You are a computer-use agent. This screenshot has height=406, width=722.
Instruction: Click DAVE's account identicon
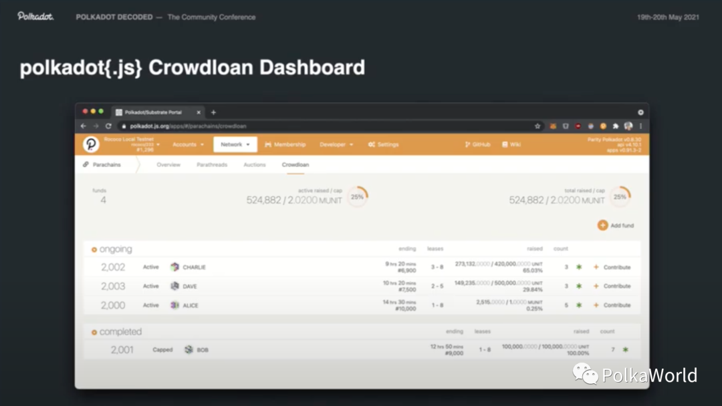(174, 286)
